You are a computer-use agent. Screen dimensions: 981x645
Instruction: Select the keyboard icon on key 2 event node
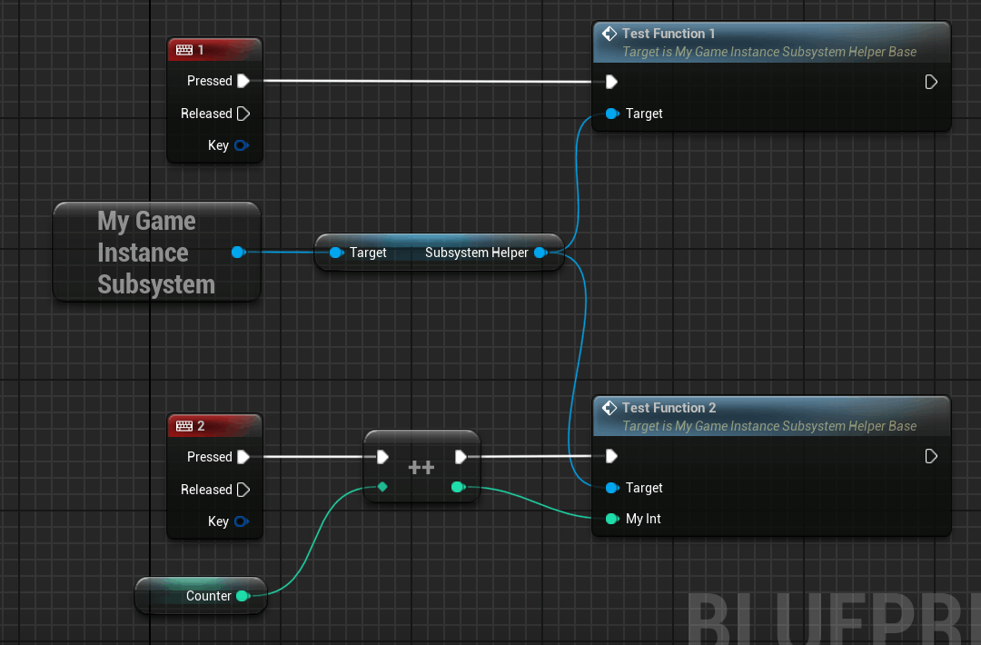[x=184, y=426]
